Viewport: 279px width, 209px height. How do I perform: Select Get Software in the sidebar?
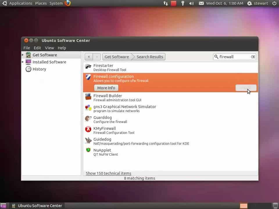51,55
